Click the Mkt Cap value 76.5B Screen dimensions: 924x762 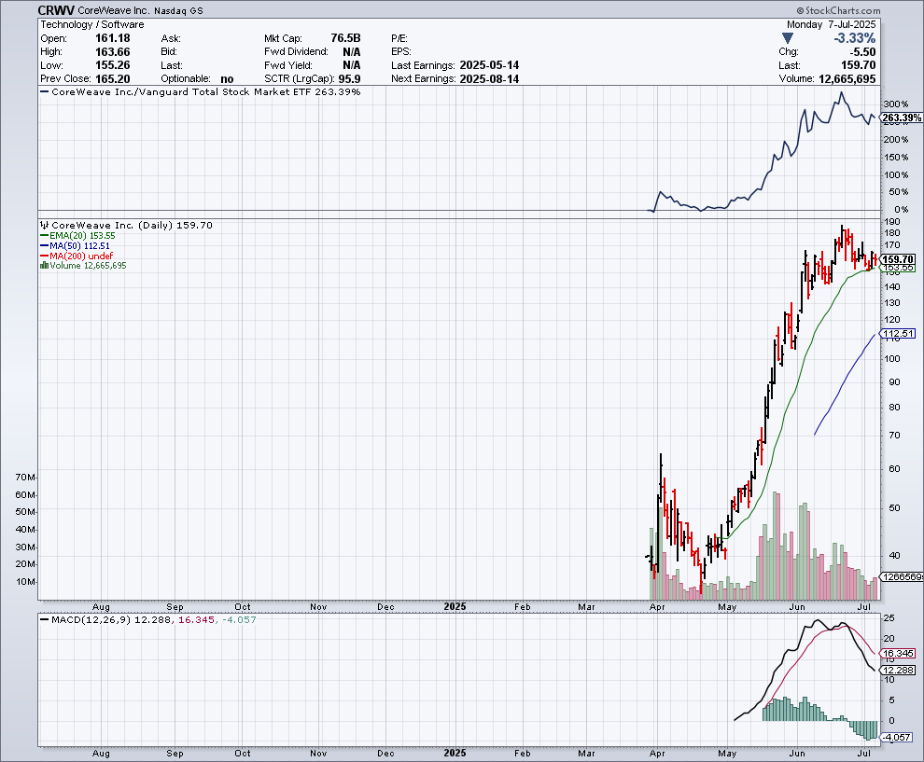[x=345, y=38]
